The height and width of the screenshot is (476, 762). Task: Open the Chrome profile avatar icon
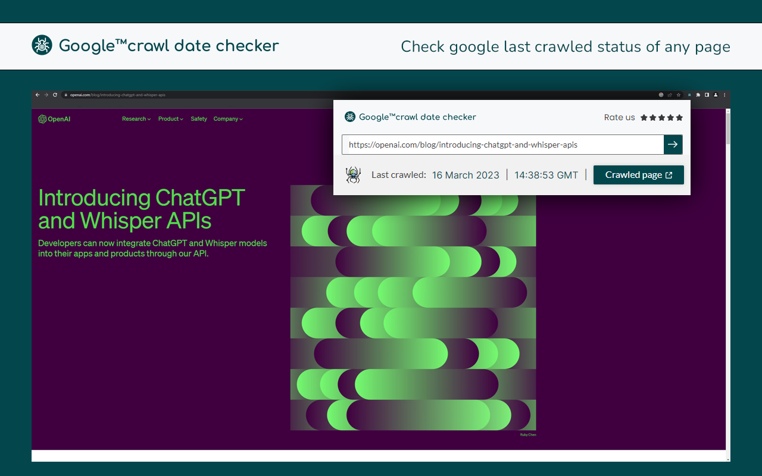(x=716, y=95)
